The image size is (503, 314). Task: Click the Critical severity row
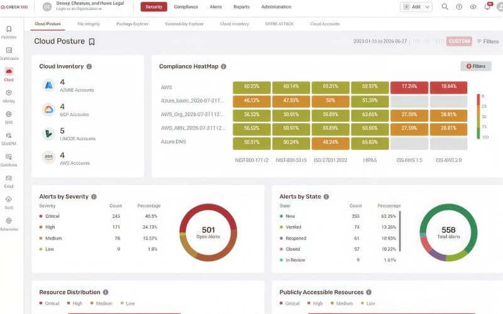click(x=99, y=216)
